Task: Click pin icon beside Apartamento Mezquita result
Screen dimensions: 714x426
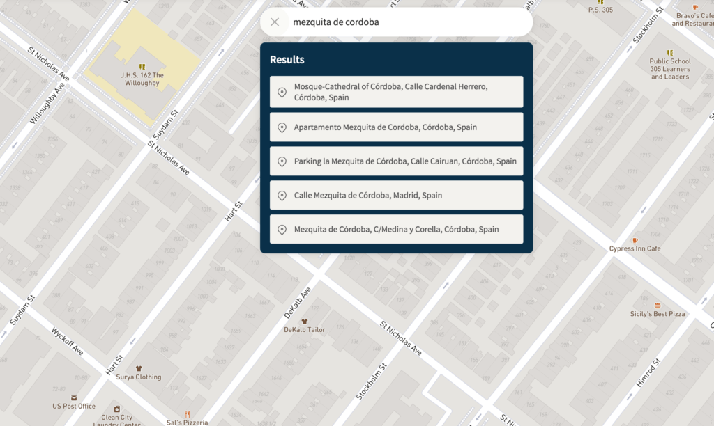Action: [282, 128]
